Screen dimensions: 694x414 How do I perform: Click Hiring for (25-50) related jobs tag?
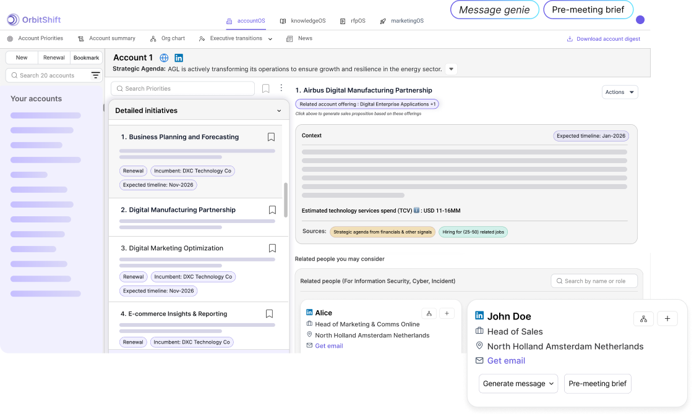[473, 232]
